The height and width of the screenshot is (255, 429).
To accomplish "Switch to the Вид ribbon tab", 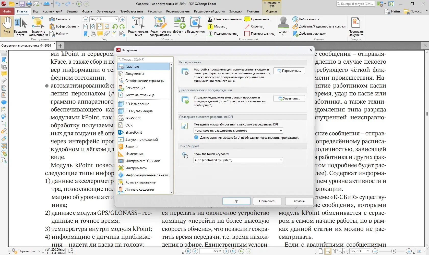I will (x=35, y=11).
